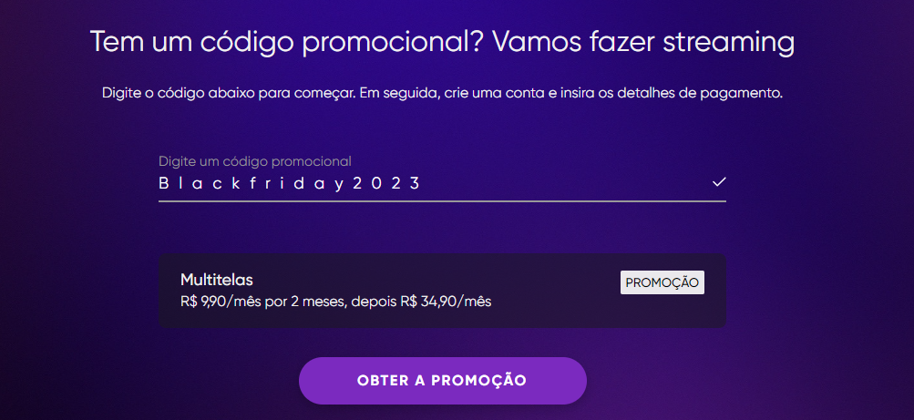Click the 'Tem um código promocional?' heading text
The height and width of the screenshot is (420, 914).
pos(287,43)
